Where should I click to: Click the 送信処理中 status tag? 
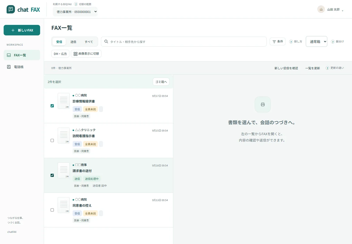[x=92, y=179]
